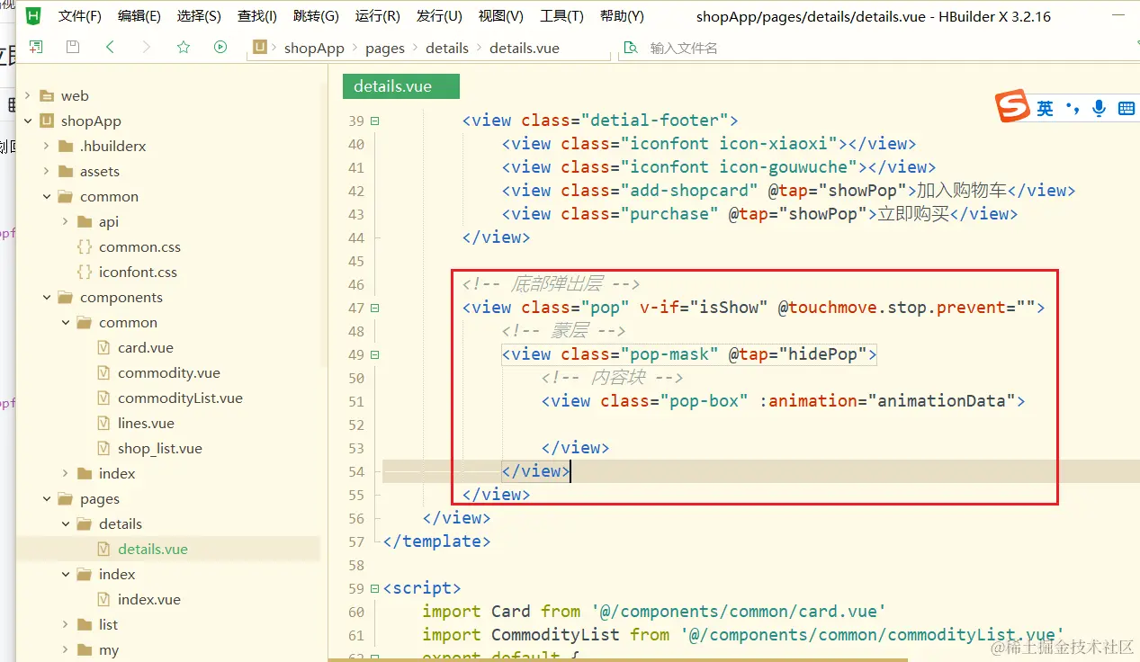Image resolution: width=1140 pixels, height=662 pixels.
Task: Open the 跳转(G) menu
Action: coord(317,16)
